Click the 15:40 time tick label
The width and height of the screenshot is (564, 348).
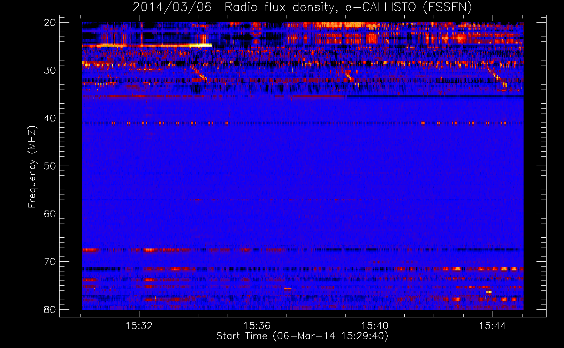375,326
